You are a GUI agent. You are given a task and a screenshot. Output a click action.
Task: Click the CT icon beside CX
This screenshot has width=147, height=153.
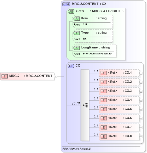(71, 66)
